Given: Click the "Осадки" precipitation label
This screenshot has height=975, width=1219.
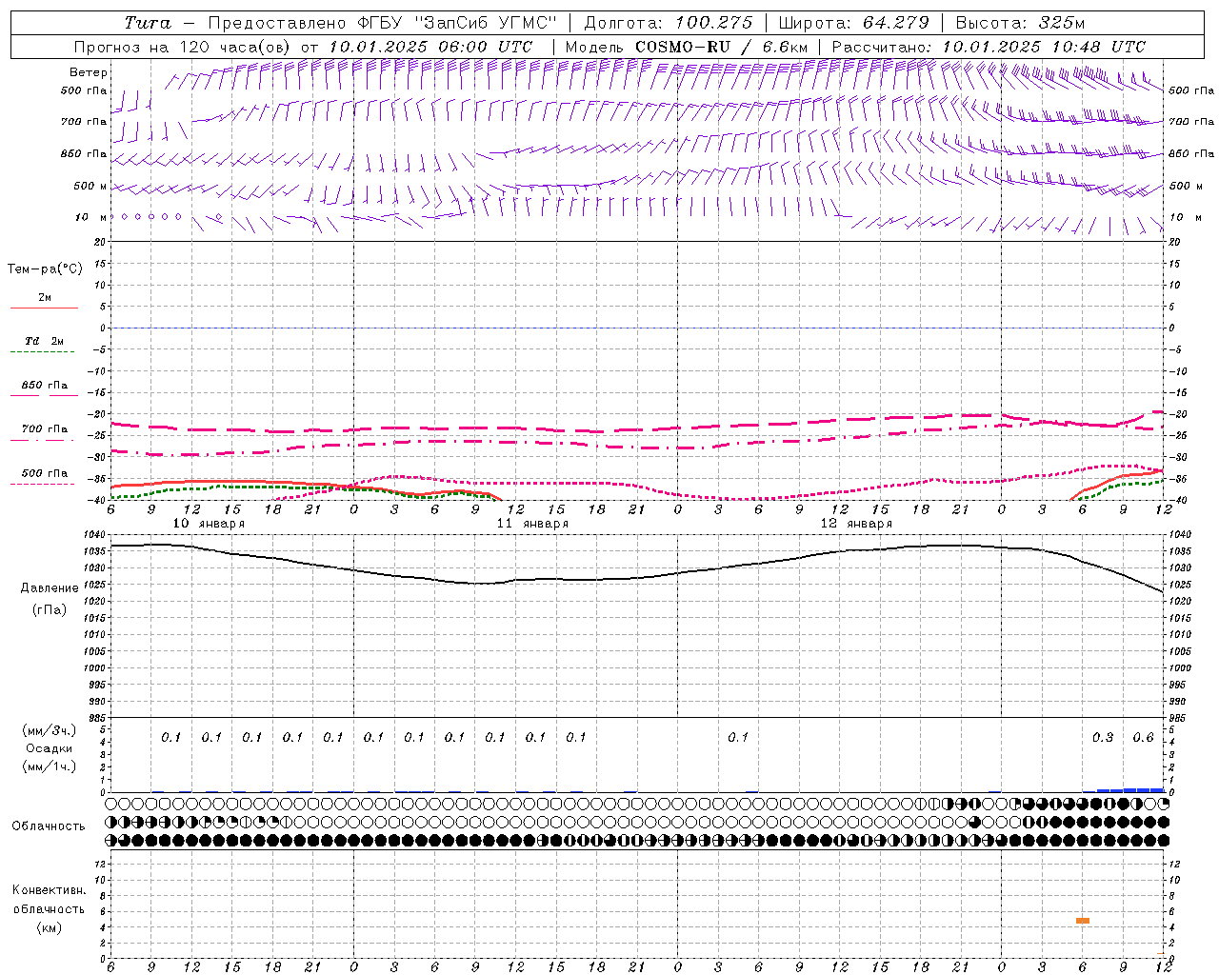Looking at the screenshot, I should (x=50, y=748).
